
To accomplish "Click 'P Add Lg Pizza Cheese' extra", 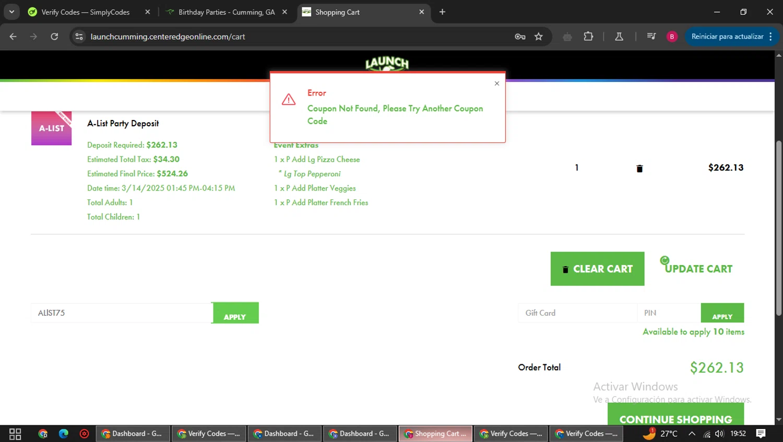I will click(x=317, y=160).
